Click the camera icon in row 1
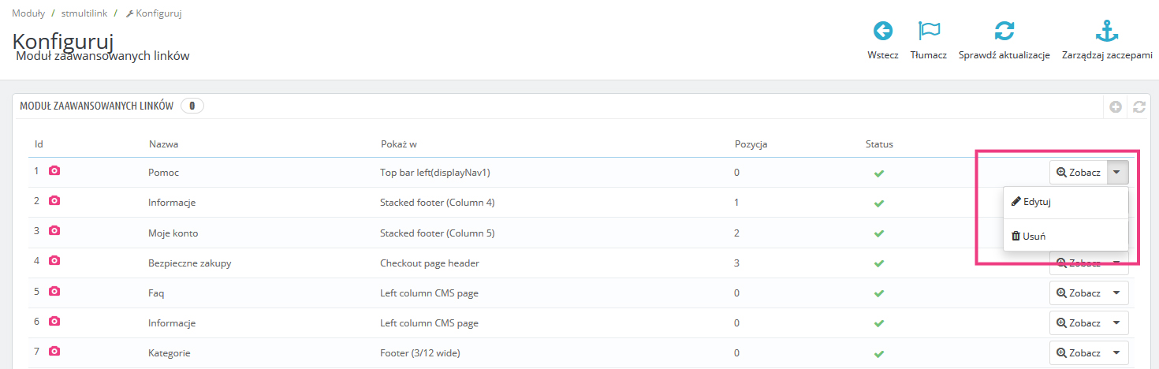Image resolution: width=1159 pixels, height=369 pixels. [x=54, y=171]
